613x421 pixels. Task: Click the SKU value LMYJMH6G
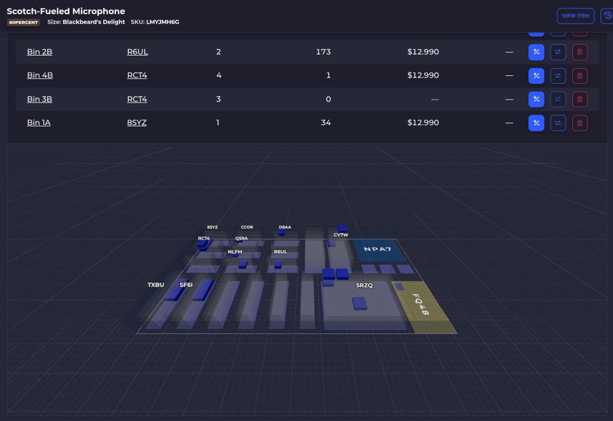pyautogui.click(x=163, y=22)
